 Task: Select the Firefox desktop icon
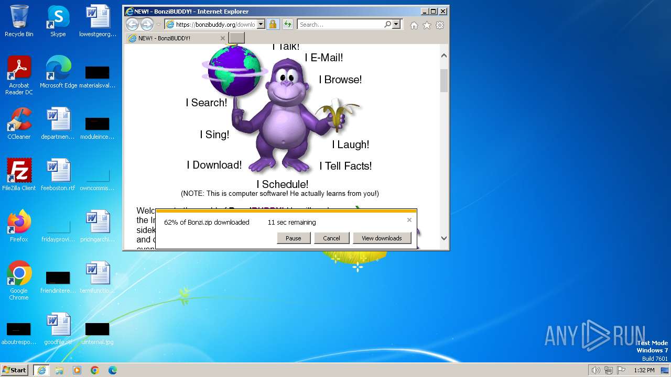(19, 226)
